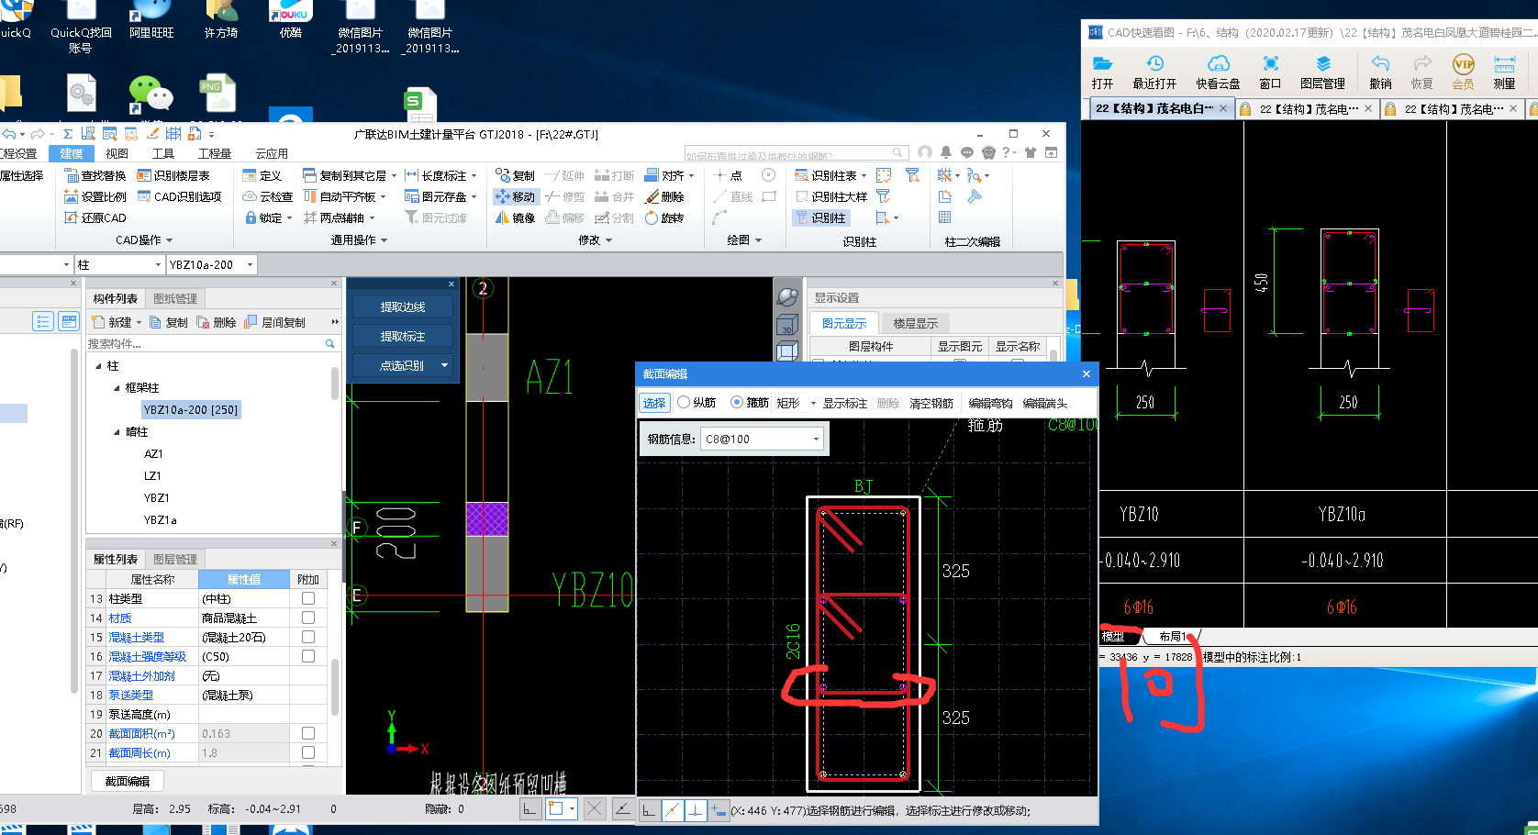Open YBZ10a-200 component dropdown
The image size is (1538, 835).
pyautogui.click(x=250, y=264)
